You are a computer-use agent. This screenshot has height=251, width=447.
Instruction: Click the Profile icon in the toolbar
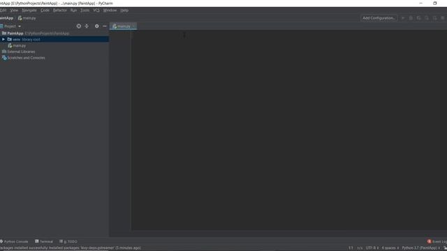427,18
